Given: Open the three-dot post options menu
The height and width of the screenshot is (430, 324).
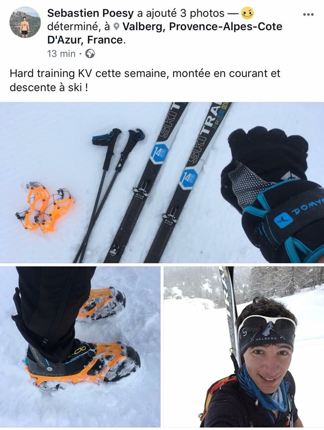Looking at the screenshot, I should (308, 14).
